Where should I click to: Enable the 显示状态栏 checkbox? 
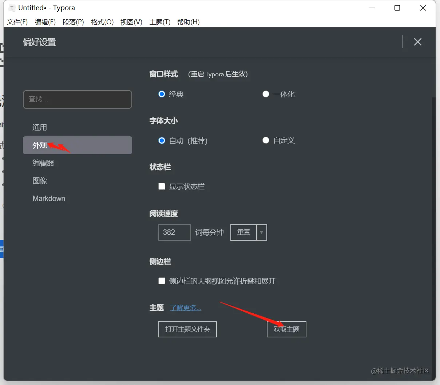[x=162, y=187]
